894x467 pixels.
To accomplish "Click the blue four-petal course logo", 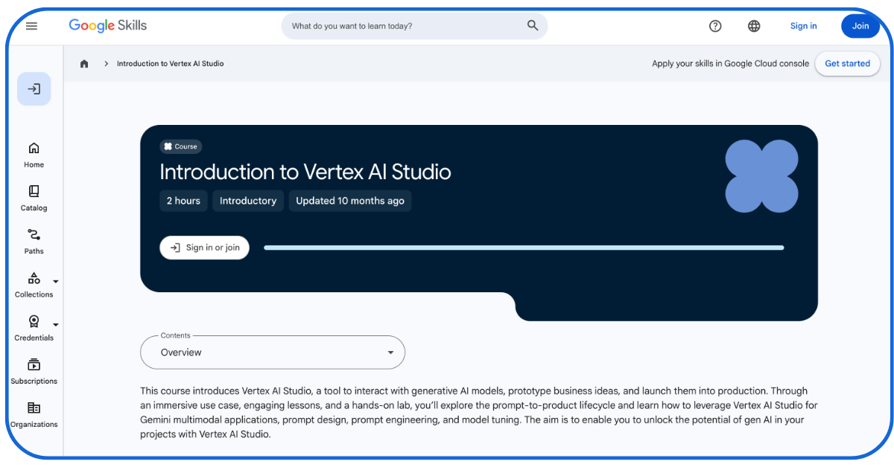I will 761,176.
